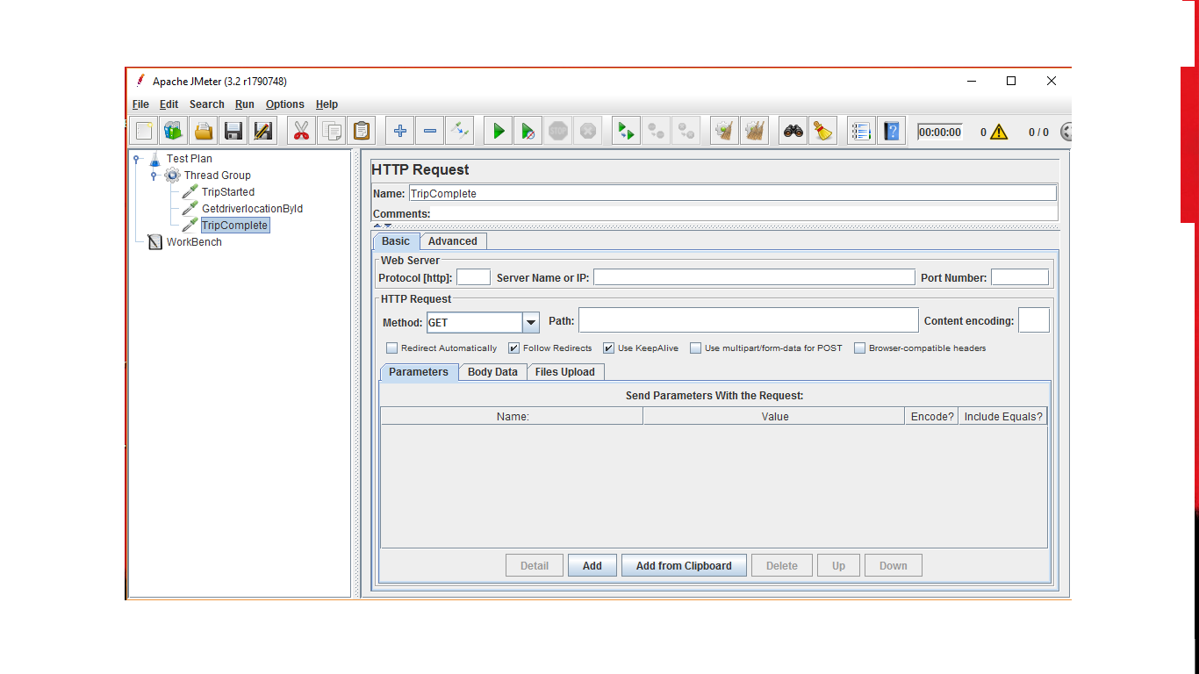1199x674 pixels.
Task: Click the Server Name or IP field
Action: (754, 277)
